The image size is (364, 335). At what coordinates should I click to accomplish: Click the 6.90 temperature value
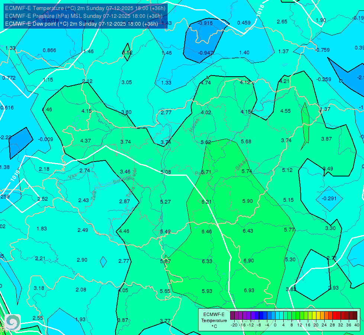tap(249, 261)
